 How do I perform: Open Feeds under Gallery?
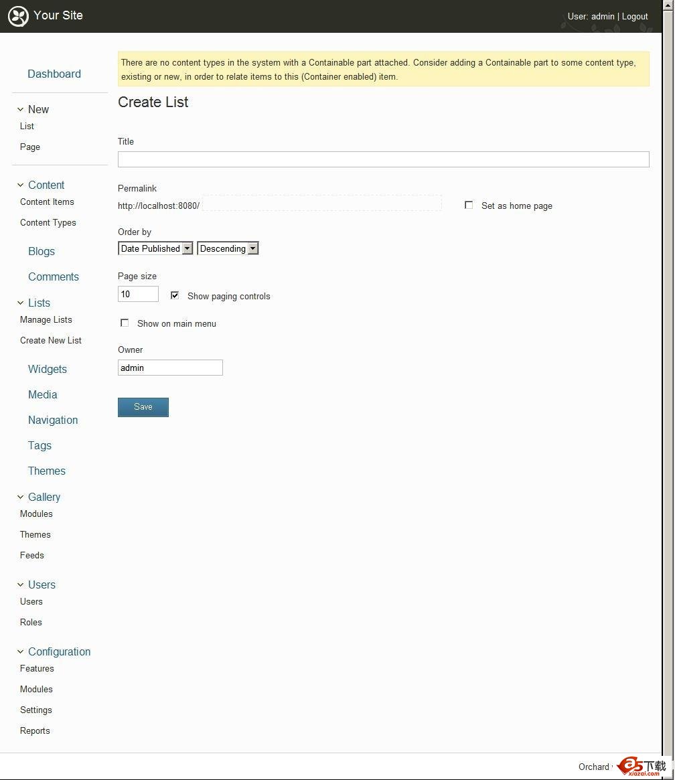coord(32,556)
